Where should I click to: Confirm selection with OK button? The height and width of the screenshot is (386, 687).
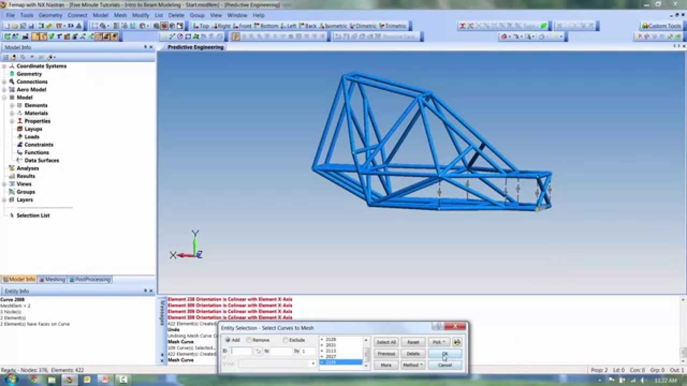tap(444, 354)
